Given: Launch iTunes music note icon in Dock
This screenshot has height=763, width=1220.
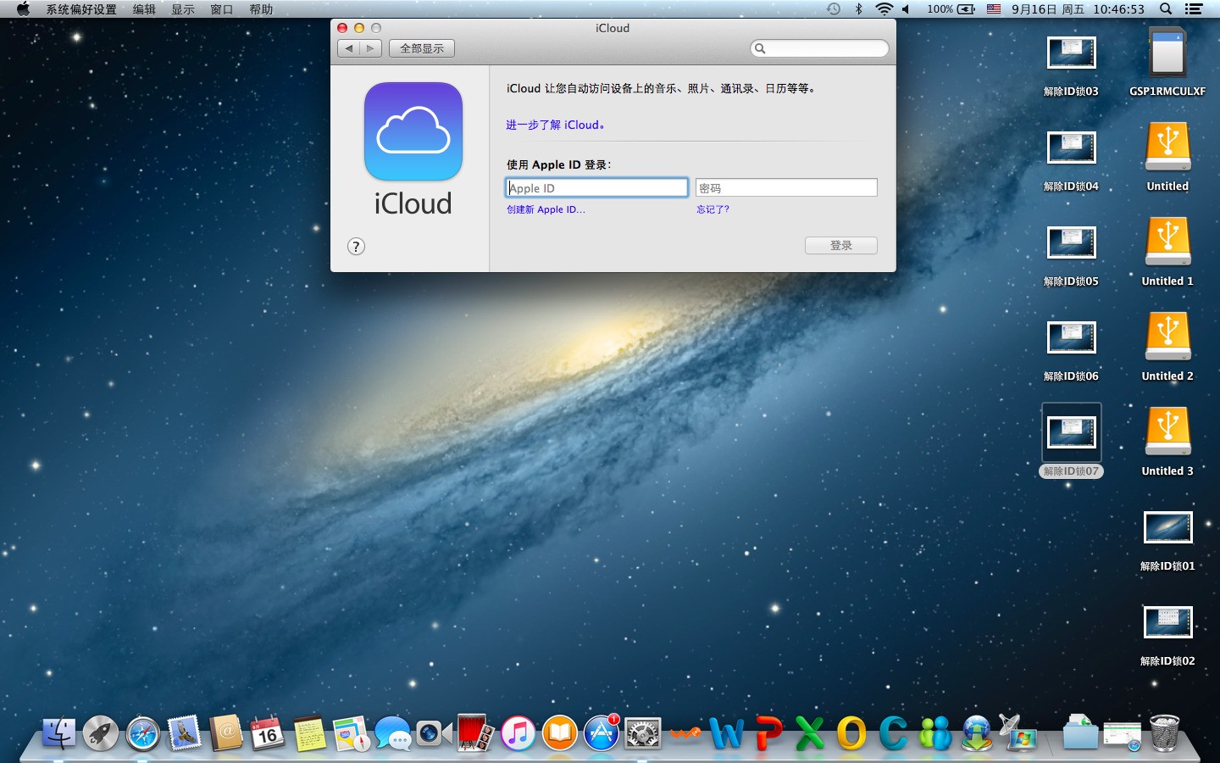Looking at the screenshot, I should pyautogui.click(x=518, y=733).
